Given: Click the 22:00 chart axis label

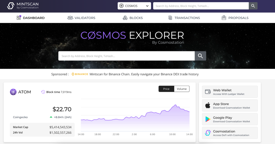Looking at the screenshot, I should (x=116, y=134).
